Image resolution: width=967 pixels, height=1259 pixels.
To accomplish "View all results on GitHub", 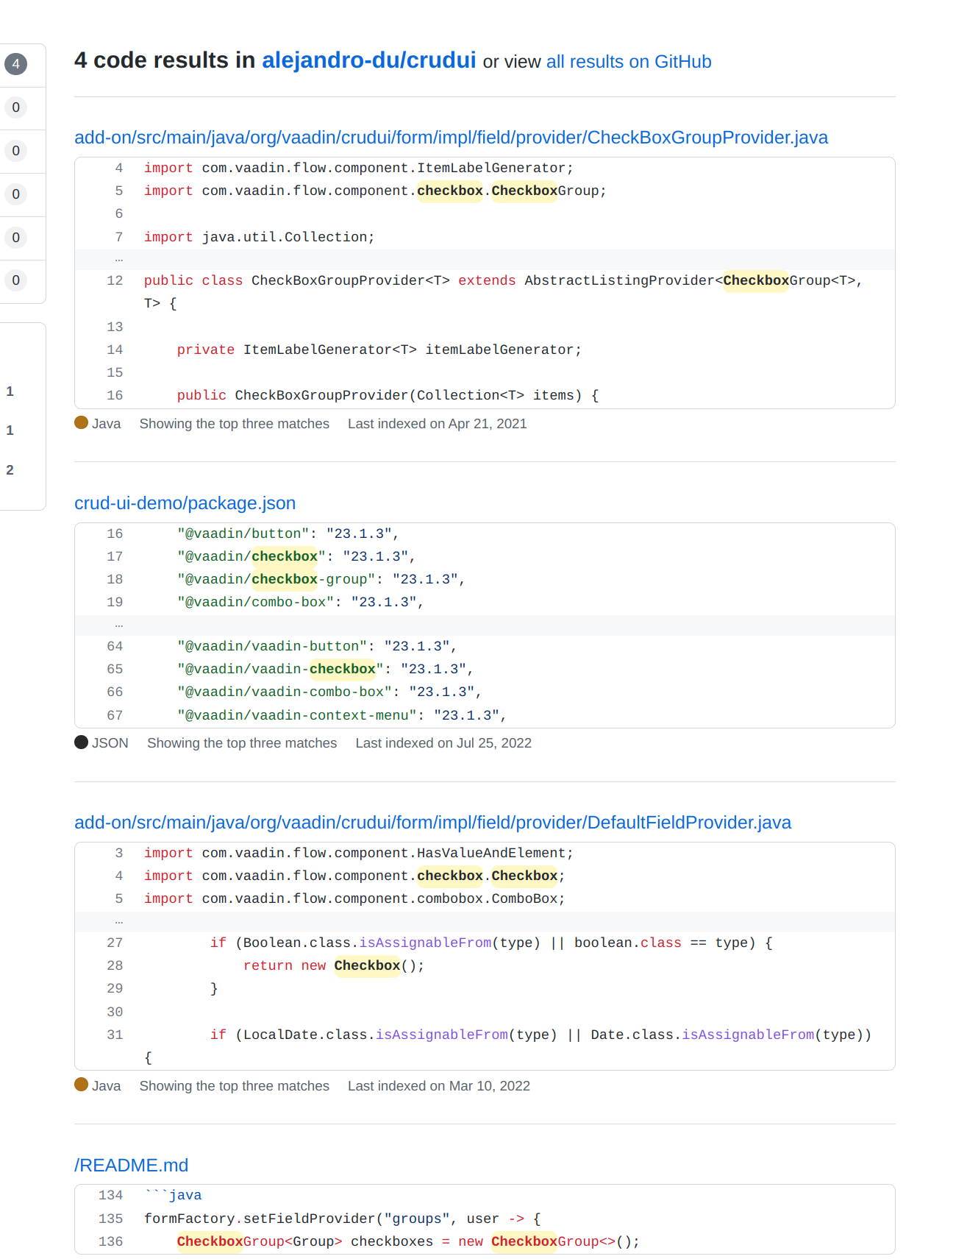I will 628,62.
